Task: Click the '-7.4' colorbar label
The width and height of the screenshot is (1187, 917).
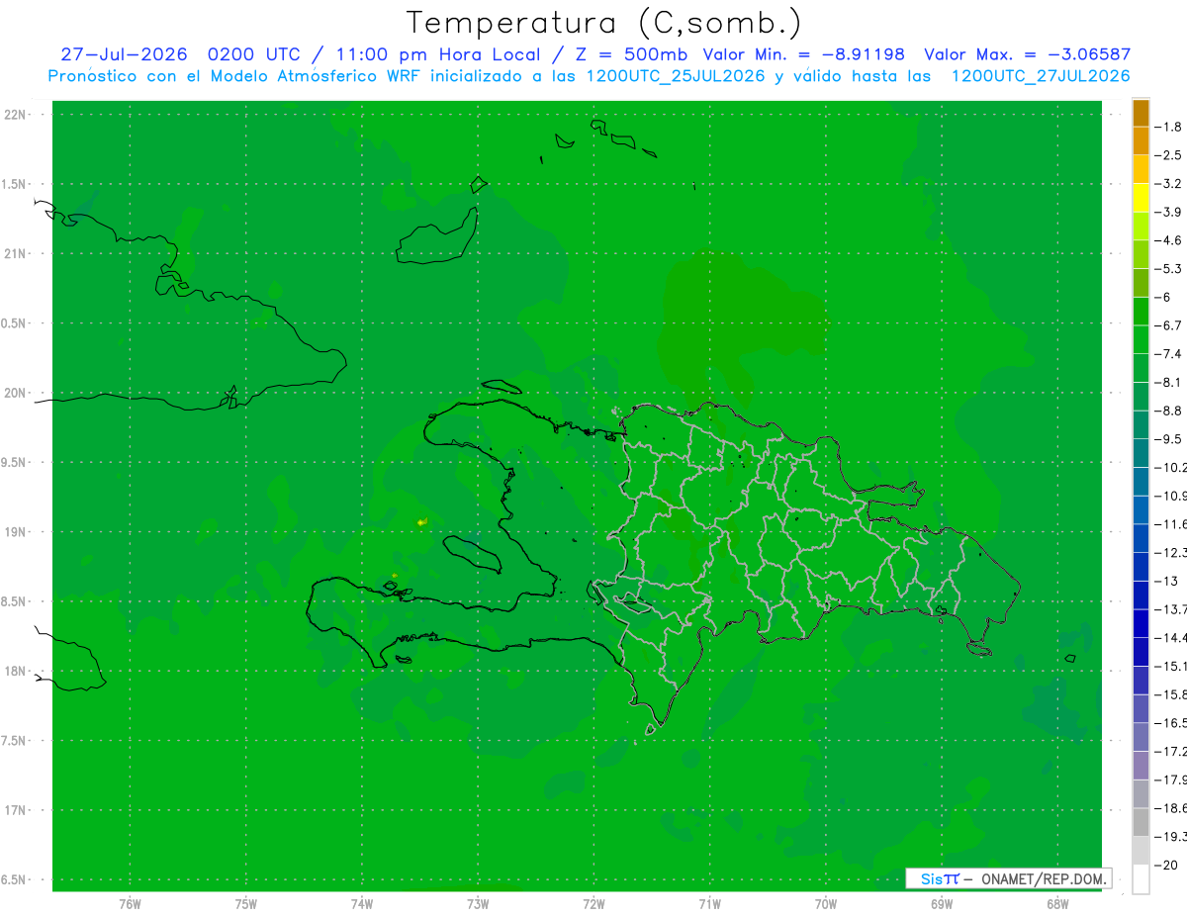Action: (1168, 354)
